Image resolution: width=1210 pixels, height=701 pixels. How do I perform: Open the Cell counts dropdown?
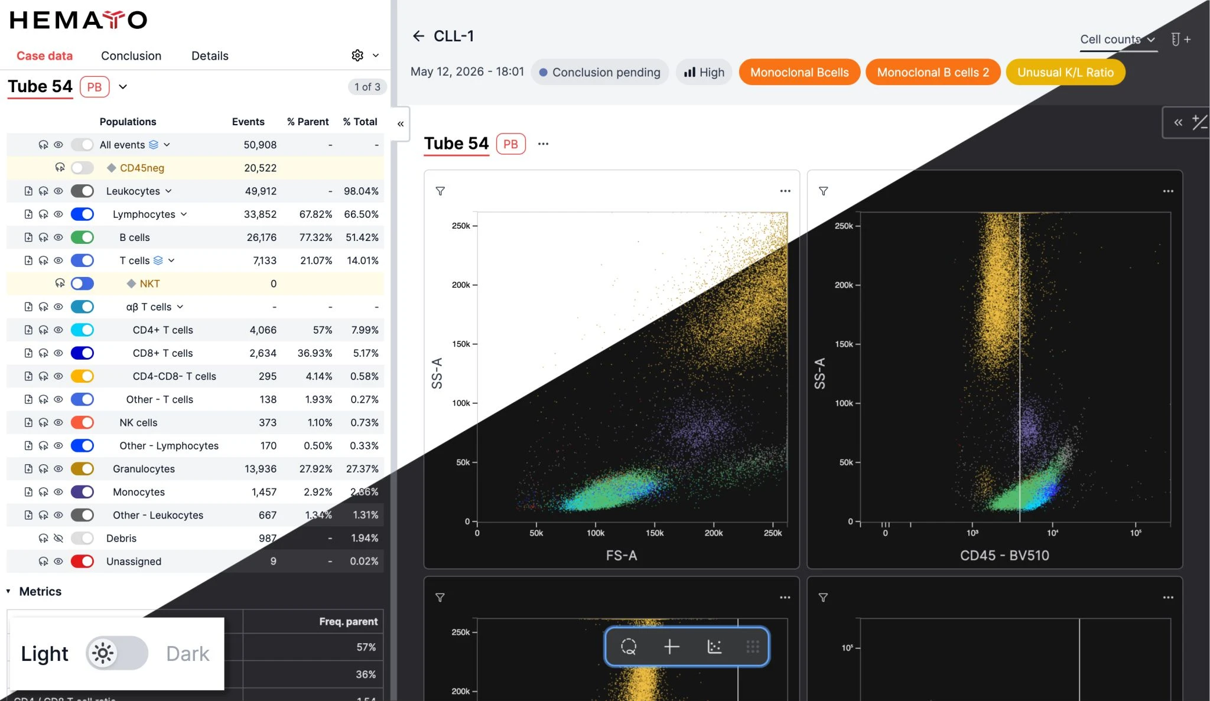click(x=1117, y=40)
